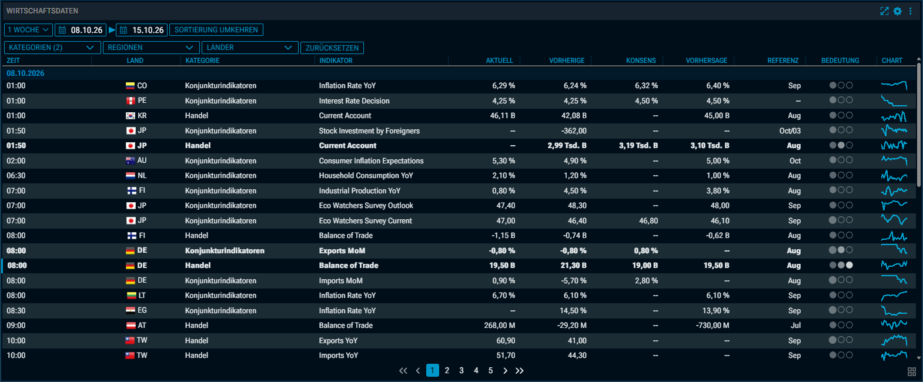
Task: Sort by the Bedeutung column header
Action: (x=840, y=61)
